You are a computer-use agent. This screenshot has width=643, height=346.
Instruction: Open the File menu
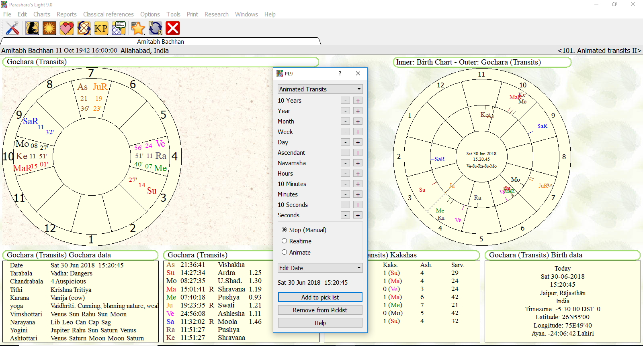coord(7,14)
